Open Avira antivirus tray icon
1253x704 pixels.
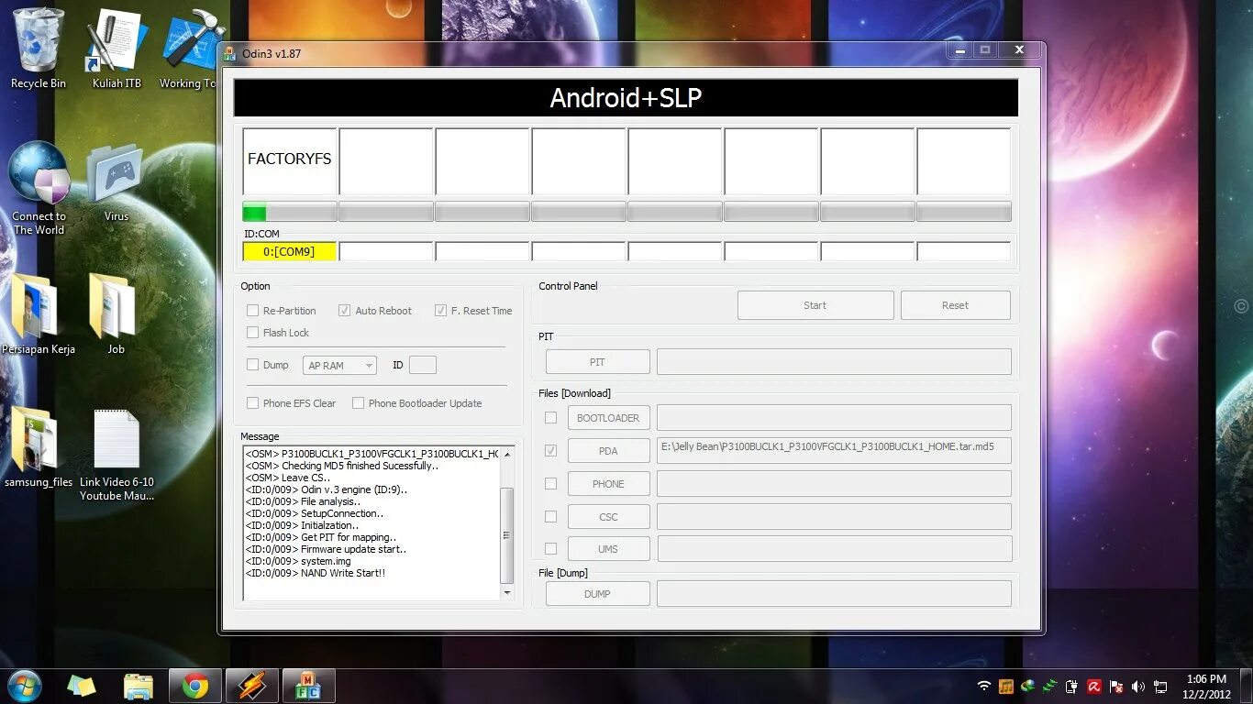coord(1094,686)
